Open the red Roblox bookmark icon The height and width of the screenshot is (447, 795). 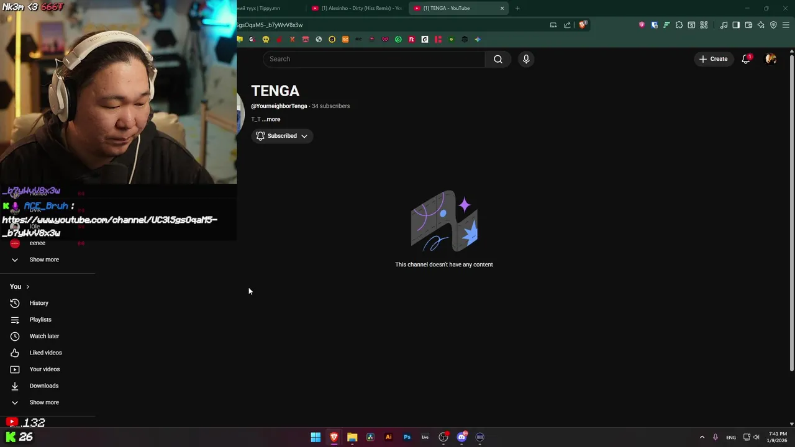(x=411, y=39)
